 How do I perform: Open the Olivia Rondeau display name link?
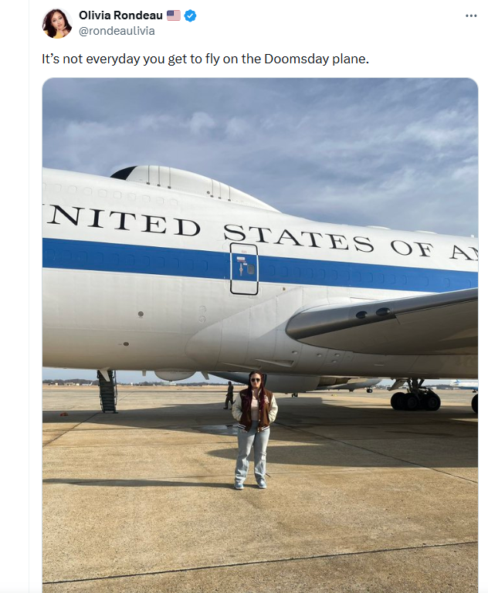[x=120, y=15]
